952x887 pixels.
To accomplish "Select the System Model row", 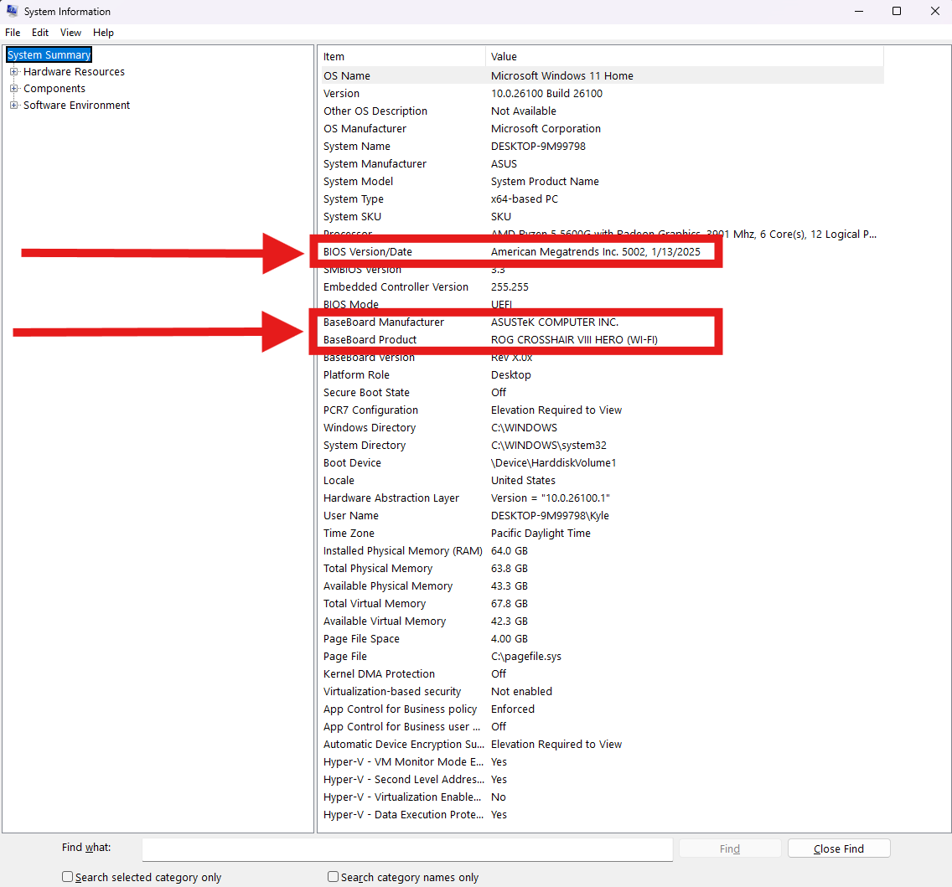I will click(x=602, y=182).
